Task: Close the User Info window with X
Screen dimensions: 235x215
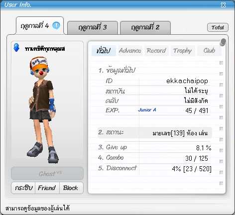Action: pyautogui.click(x=223, y=5)
